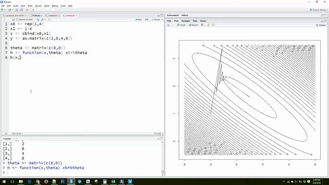The width and height of the screenshot is (329, 185).
Task: Toggle Source on Save checkbox
Action: (x=18, y=20)
